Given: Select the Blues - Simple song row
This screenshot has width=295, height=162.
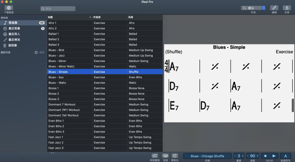Looking at the screenshot, I should [x=105, y=72].
